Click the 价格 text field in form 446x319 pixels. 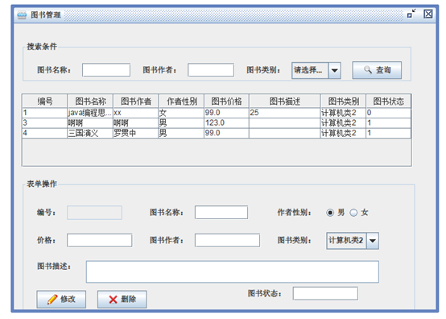click(x=100, y=240)
